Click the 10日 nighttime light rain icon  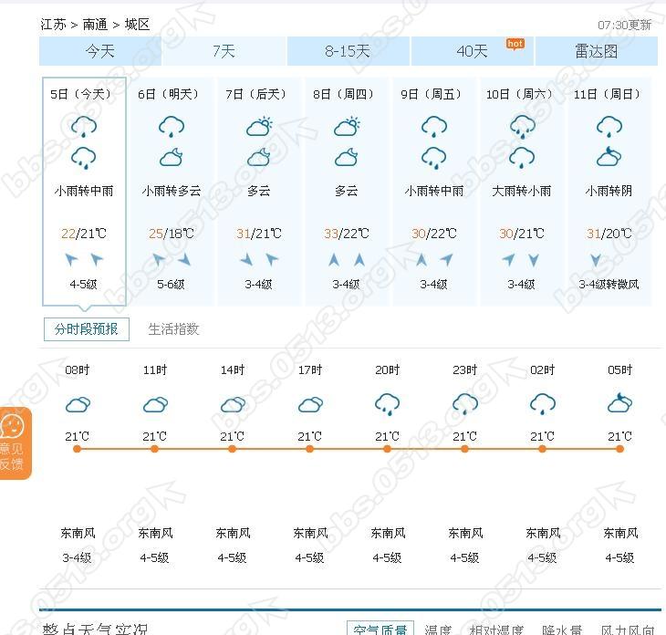[522, 158]
